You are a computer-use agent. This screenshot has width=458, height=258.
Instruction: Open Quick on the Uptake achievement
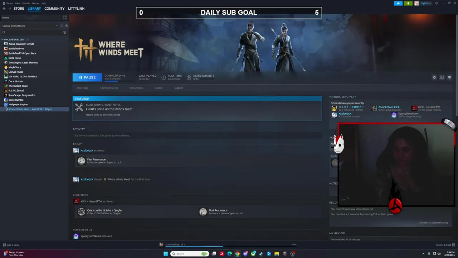click(x=104, y=210)
